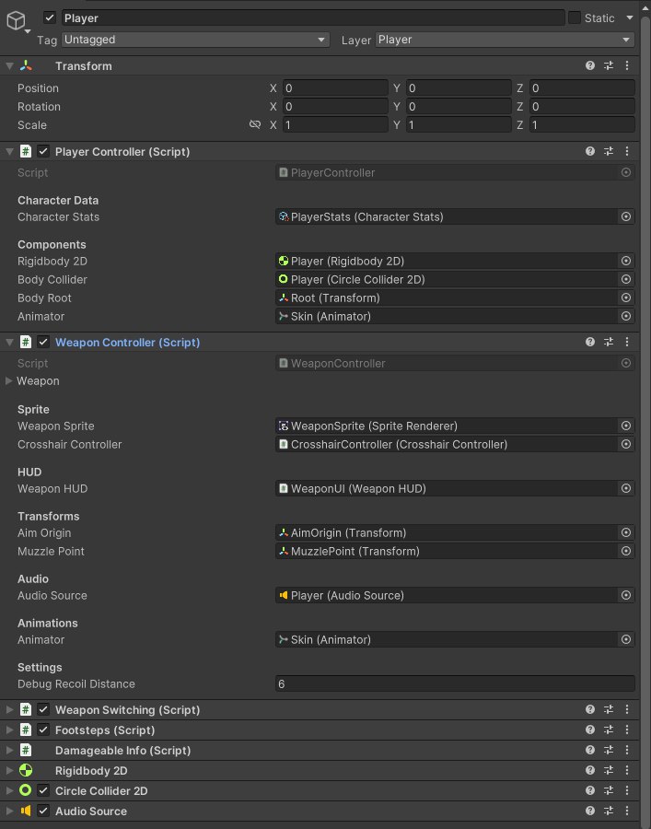Click object picker for Character Stats field
This screenshot has height=829, width=651.
click(626, 216)
